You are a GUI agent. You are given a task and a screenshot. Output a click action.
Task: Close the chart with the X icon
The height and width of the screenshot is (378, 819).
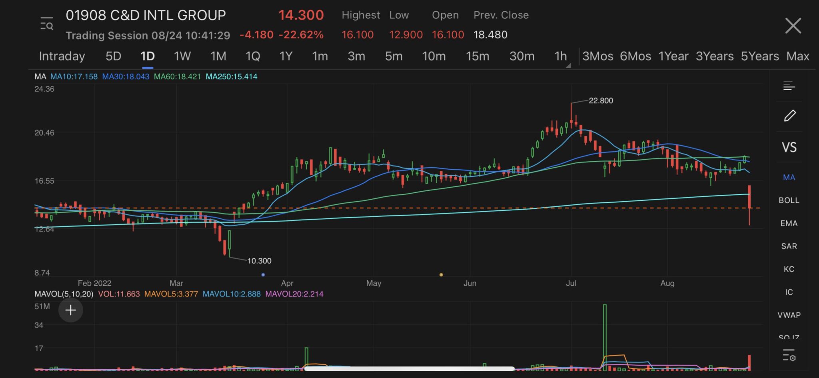[x=793, y=26]
